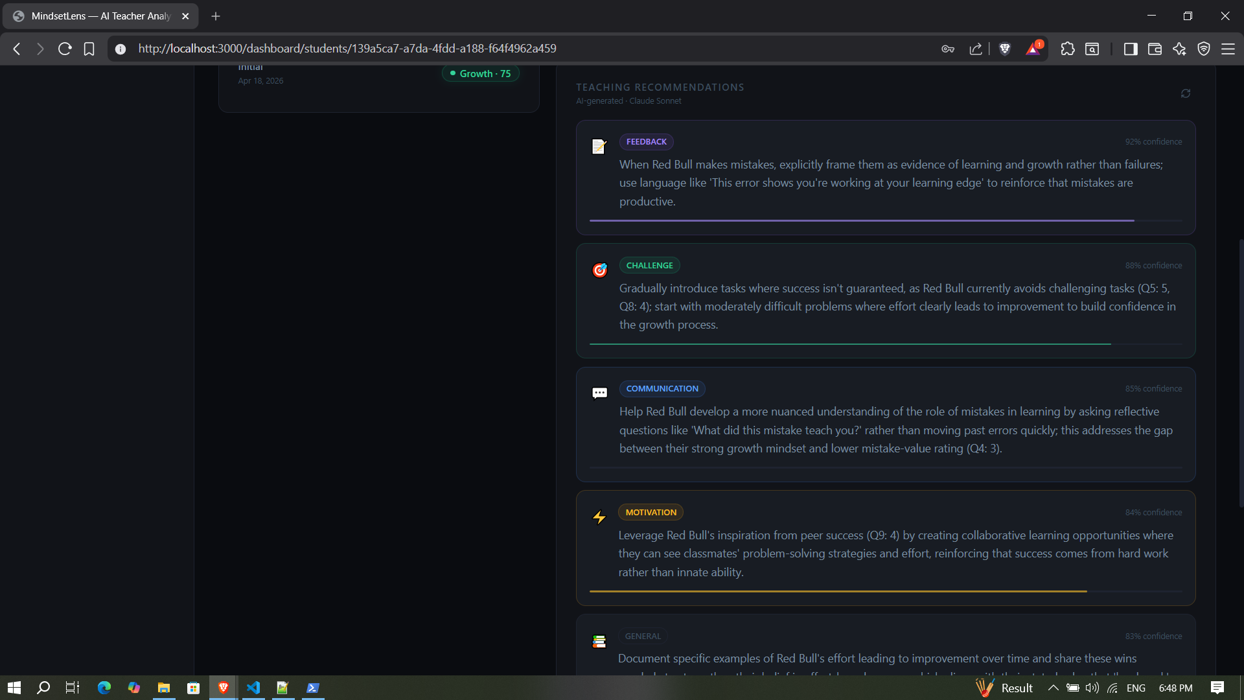The width and height of the screenshot is (1244, 700).
Task: Click the Challenge target icon
Action: [599, 270]
